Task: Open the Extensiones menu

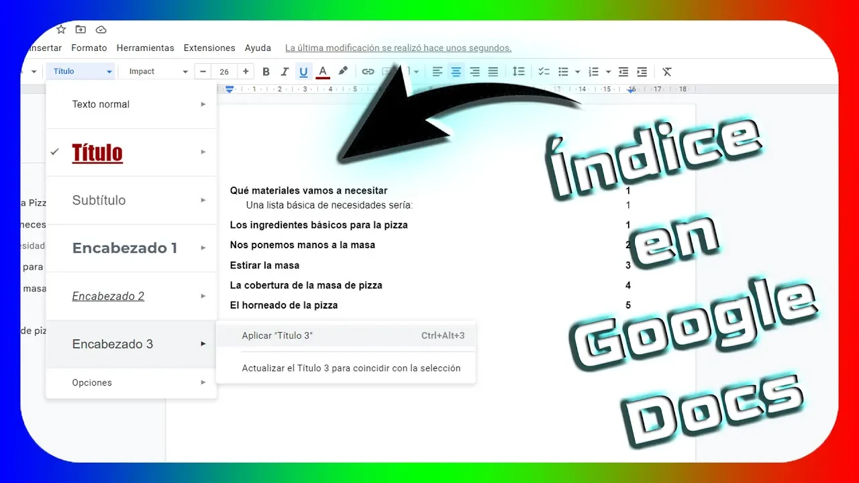Action: click(x=209, y=48)
